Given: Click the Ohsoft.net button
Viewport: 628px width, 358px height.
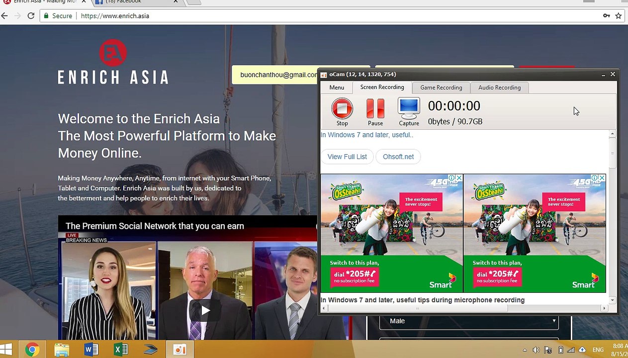Looking at the screenshot, I should click(398, 157).
